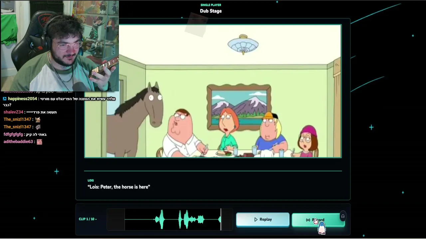Open chat user fdfgfgfgfg's name
The width and height of the screenshot is (426, 239).
13,134
